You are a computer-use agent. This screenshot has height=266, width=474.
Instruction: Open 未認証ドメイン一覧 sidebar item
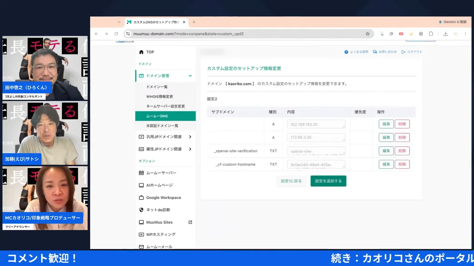click(x=162, y=126)
